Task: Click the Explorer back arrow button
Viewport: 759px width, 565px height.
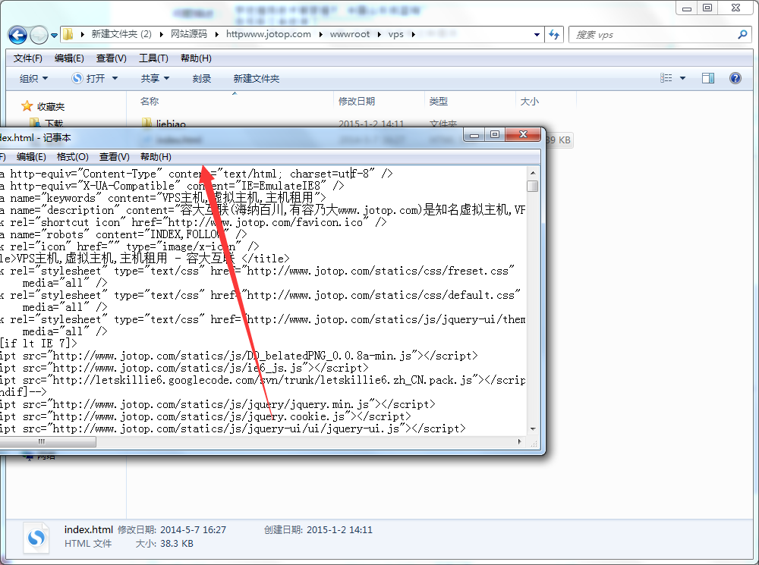Action: coord(18,35)
